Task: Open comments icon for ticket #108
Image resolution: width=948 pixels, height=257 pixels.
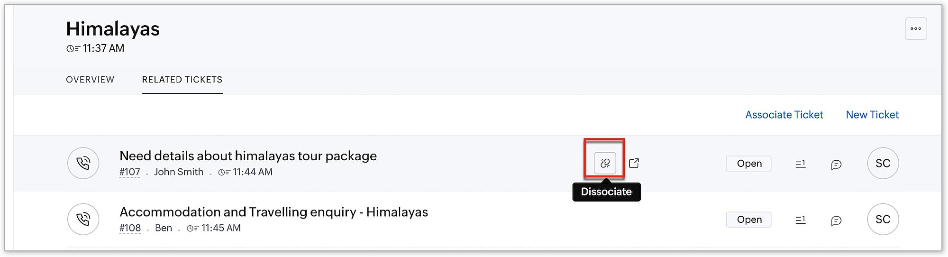Action: click(836, 220)
